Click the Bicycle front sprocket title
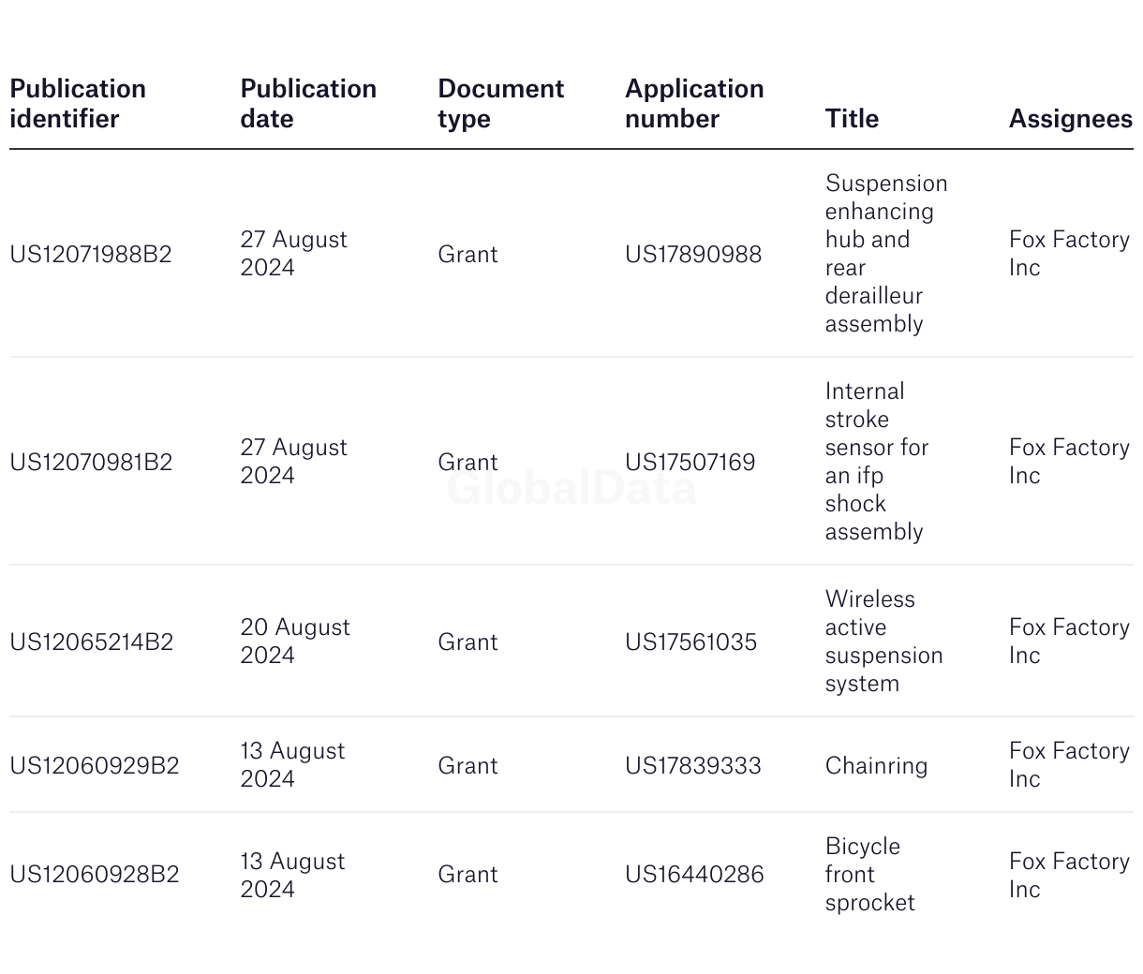1143x974 pixels. click(x=869, y=875)
